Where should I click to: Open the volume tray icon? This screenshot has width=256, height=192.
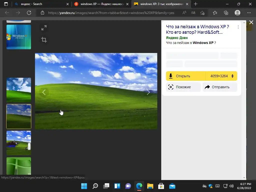[231, 186]
